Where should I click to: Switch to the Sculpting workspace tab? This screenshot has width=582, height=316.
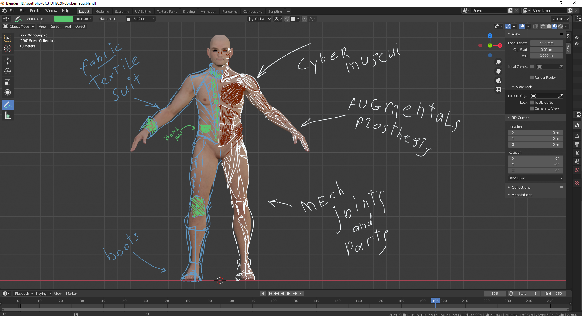pos(122,12)
